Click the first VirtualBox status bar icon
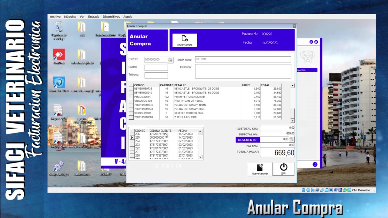The image size is (388, 218). coord(303,190)
